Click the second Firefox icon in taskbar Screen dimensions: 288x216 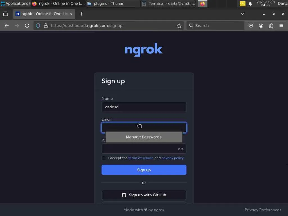pos(202,4)
